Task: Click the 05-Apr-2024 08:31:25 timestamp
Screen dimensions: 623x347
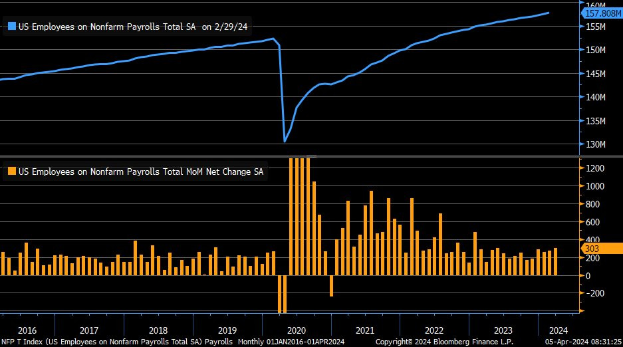Action: pos(583,342)
